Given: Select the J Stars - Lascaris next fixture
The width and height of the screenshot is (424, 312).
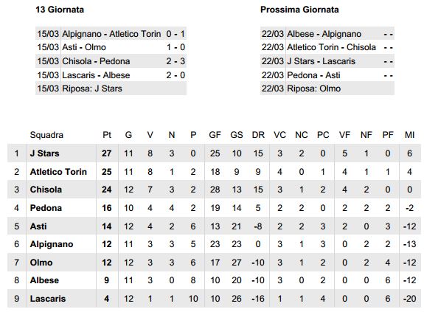Looking at the screenshot, I should 327,61.
